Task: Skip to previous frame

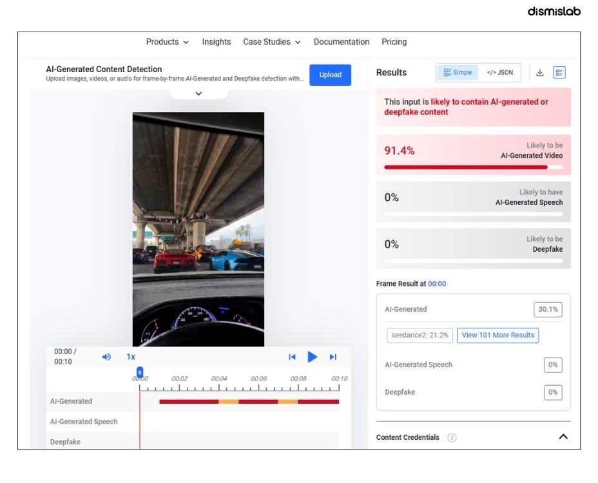Action: [x=292, y=357]
